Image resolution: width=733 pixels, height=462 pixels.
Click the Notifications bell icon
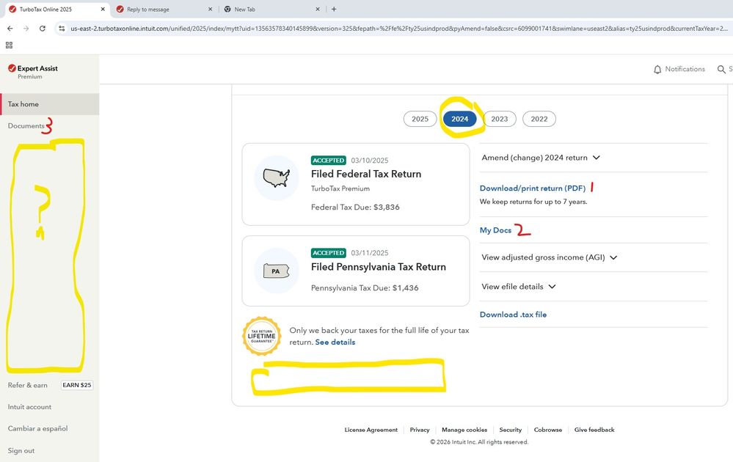657,69
